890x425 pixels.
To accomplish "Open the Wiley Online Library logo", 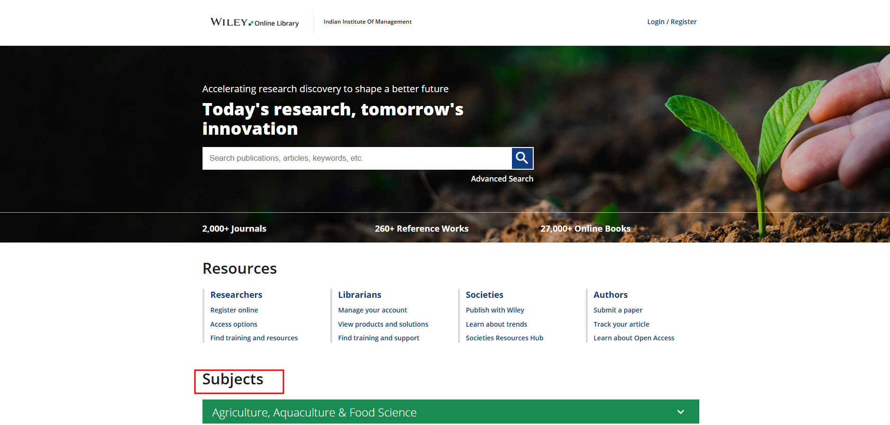I will [255, 22].
